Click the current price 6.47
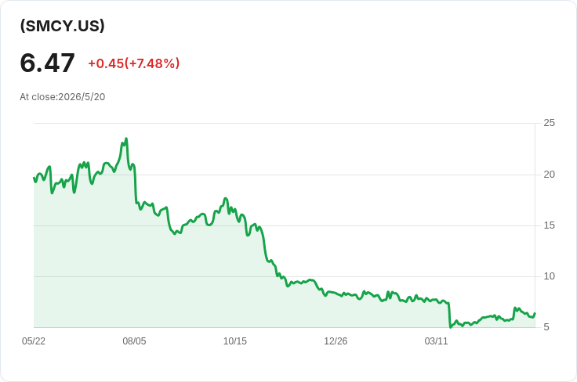Image resolution: width=577 pixels, height=382 pixels. (x=48, y=63)
